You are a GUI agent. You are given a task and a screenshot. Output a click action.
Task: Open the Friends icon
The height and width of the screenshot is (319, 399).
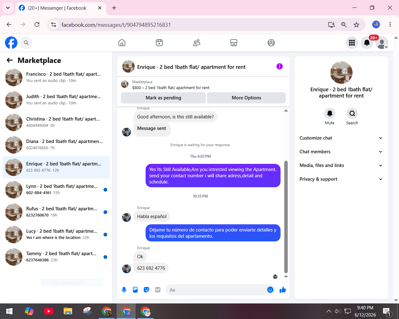(x=197, y=43)
